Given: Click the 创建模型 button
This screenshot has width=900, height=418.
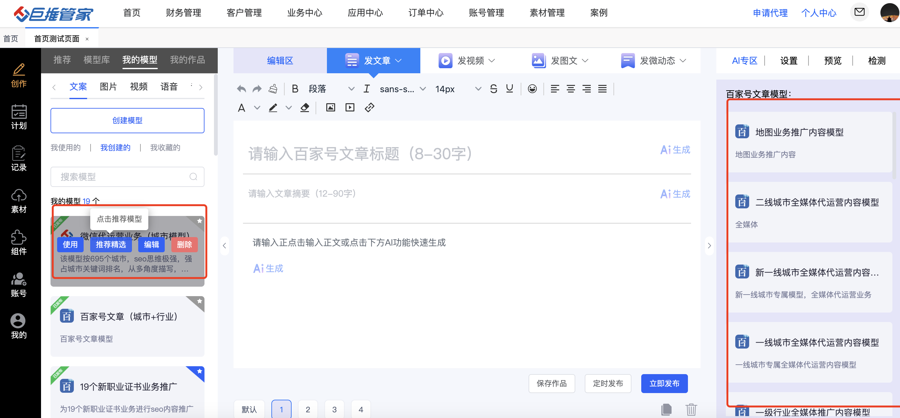Looking at the screenshot, I should point(127,121).
